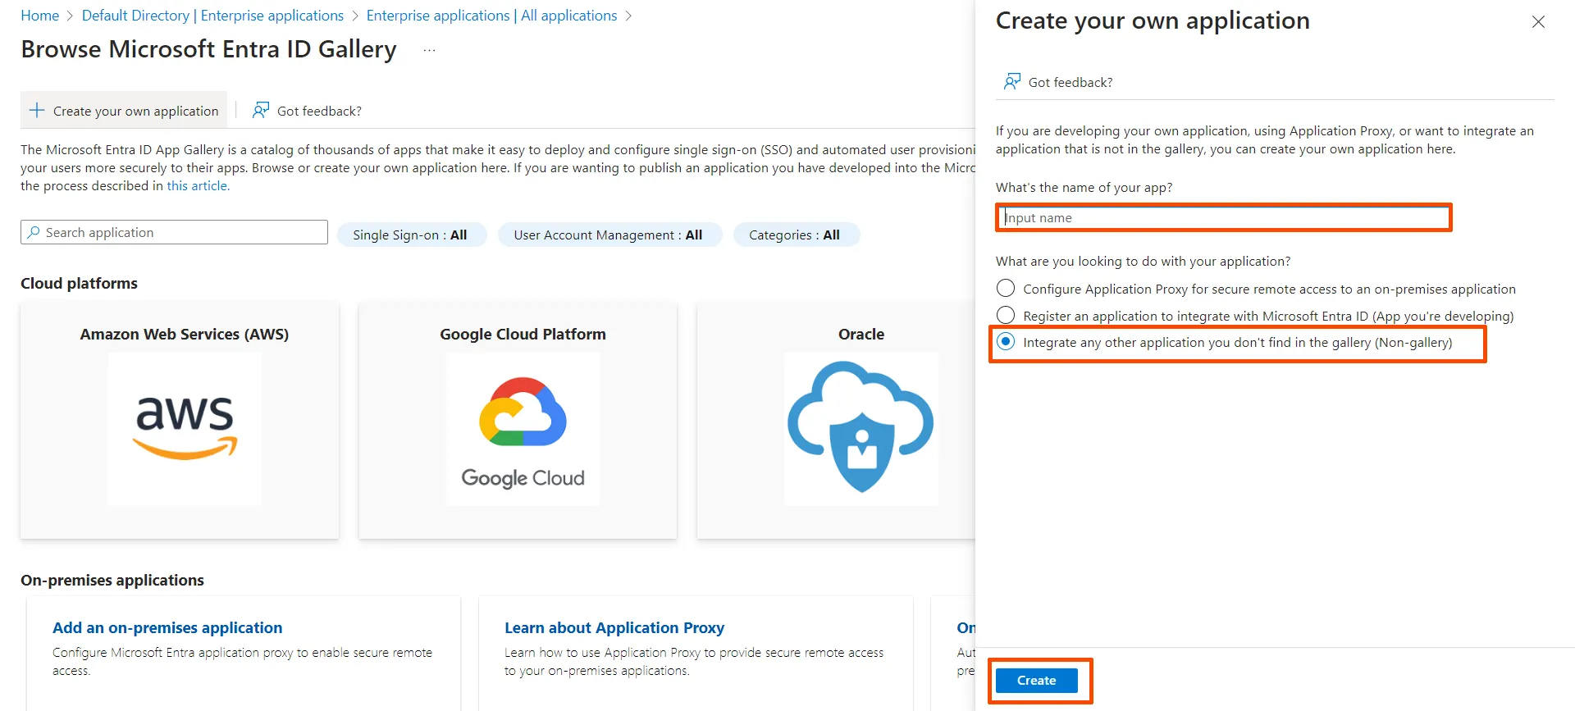Open Add an on-premises application link

(x=167, y=627)
